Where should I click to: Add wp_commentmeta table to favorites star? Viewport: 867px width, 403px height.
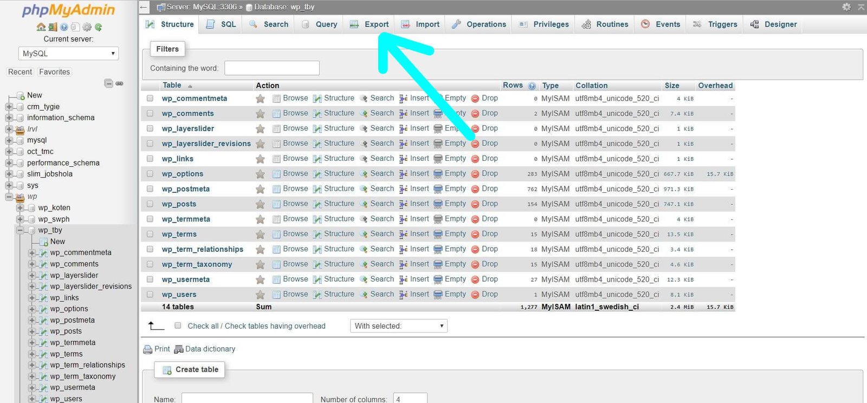click(x=260, y=99)
